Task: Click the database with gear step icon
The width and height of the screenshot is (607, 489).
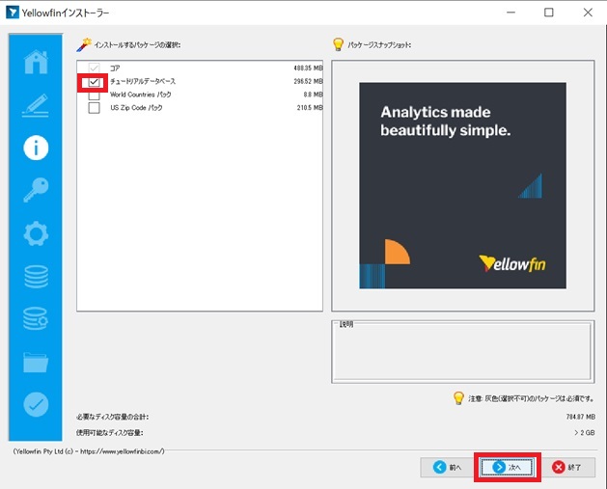Action: coord(36,318)
